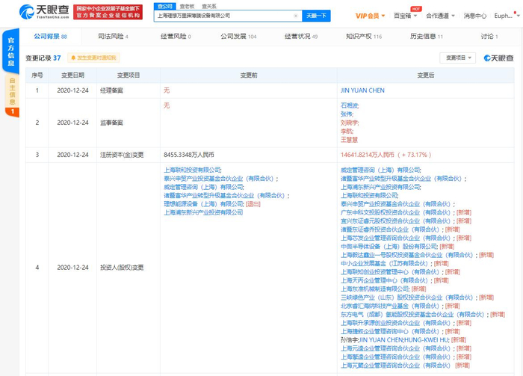Click the 自主信息 side tab
Image resolution: width=523 pixels, height=376 pixels.
(12, 90)
